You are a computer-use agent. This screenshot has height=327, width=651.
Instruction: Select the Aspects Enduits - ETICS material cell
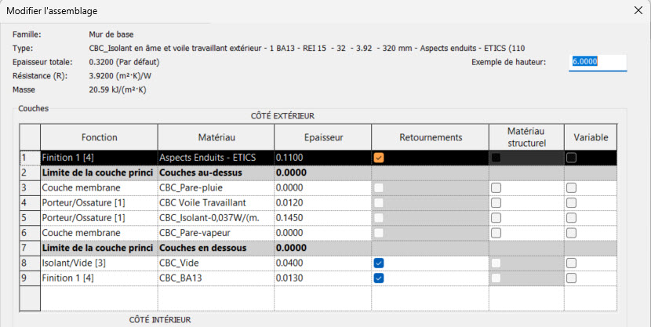215,158
